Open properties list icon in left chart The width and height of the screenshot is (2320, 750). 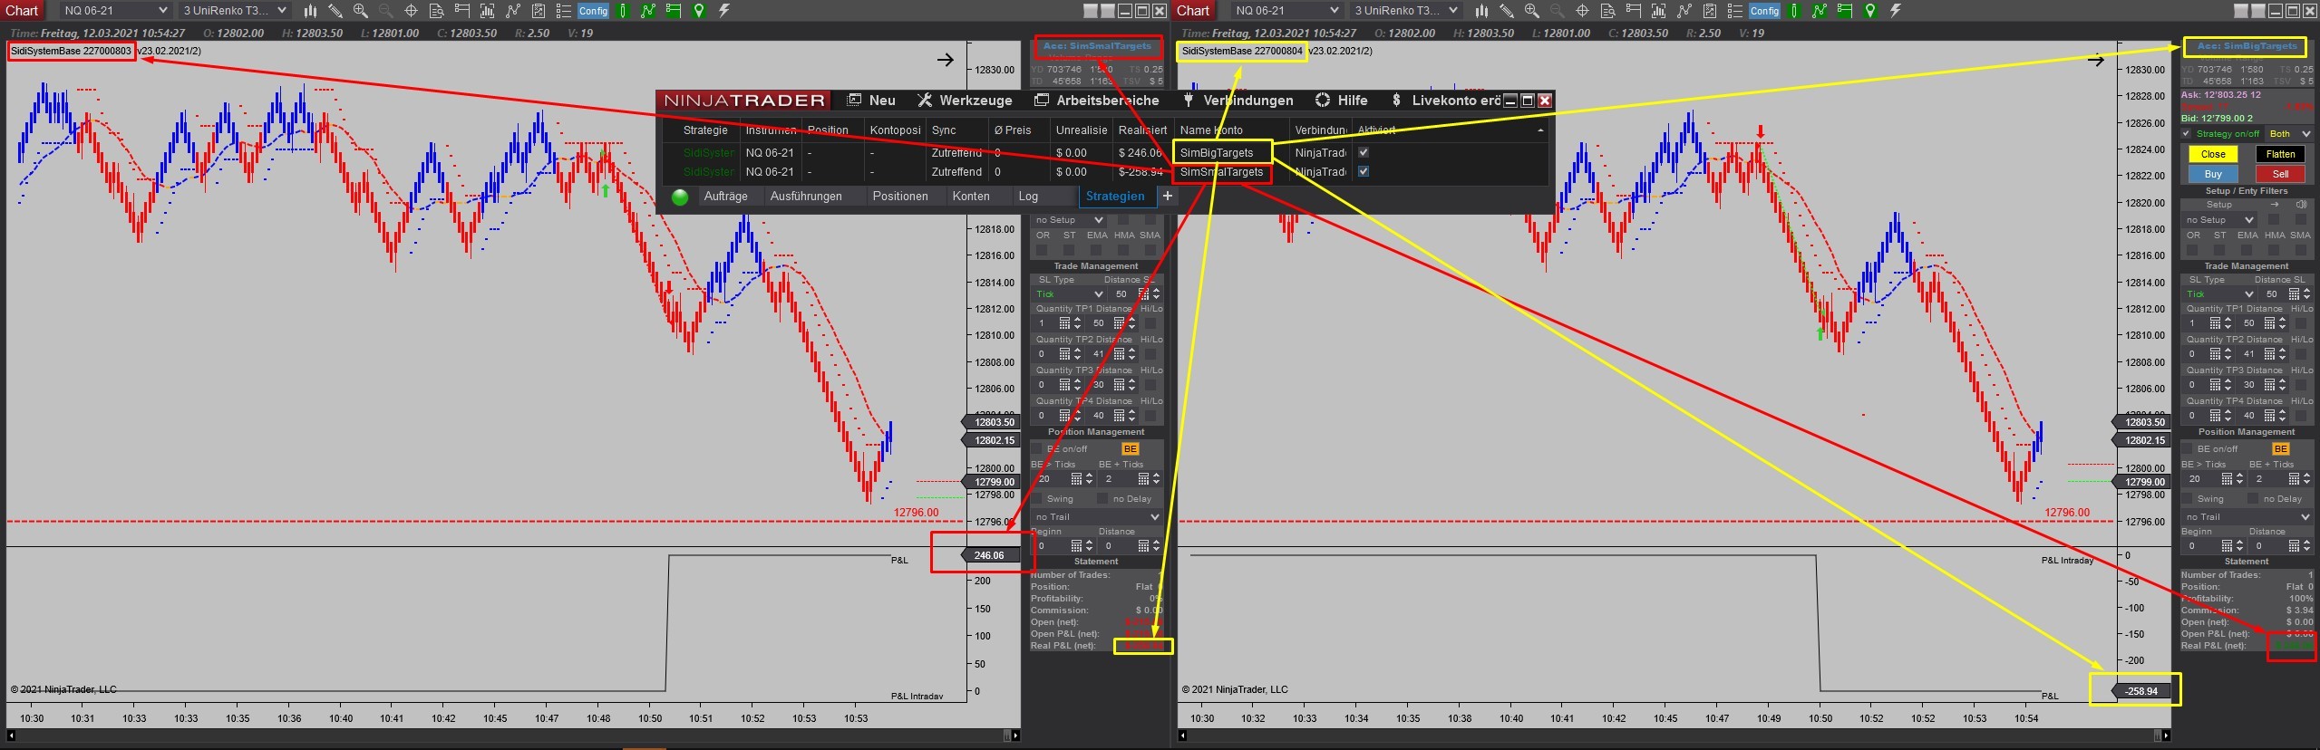pos(563,11)
